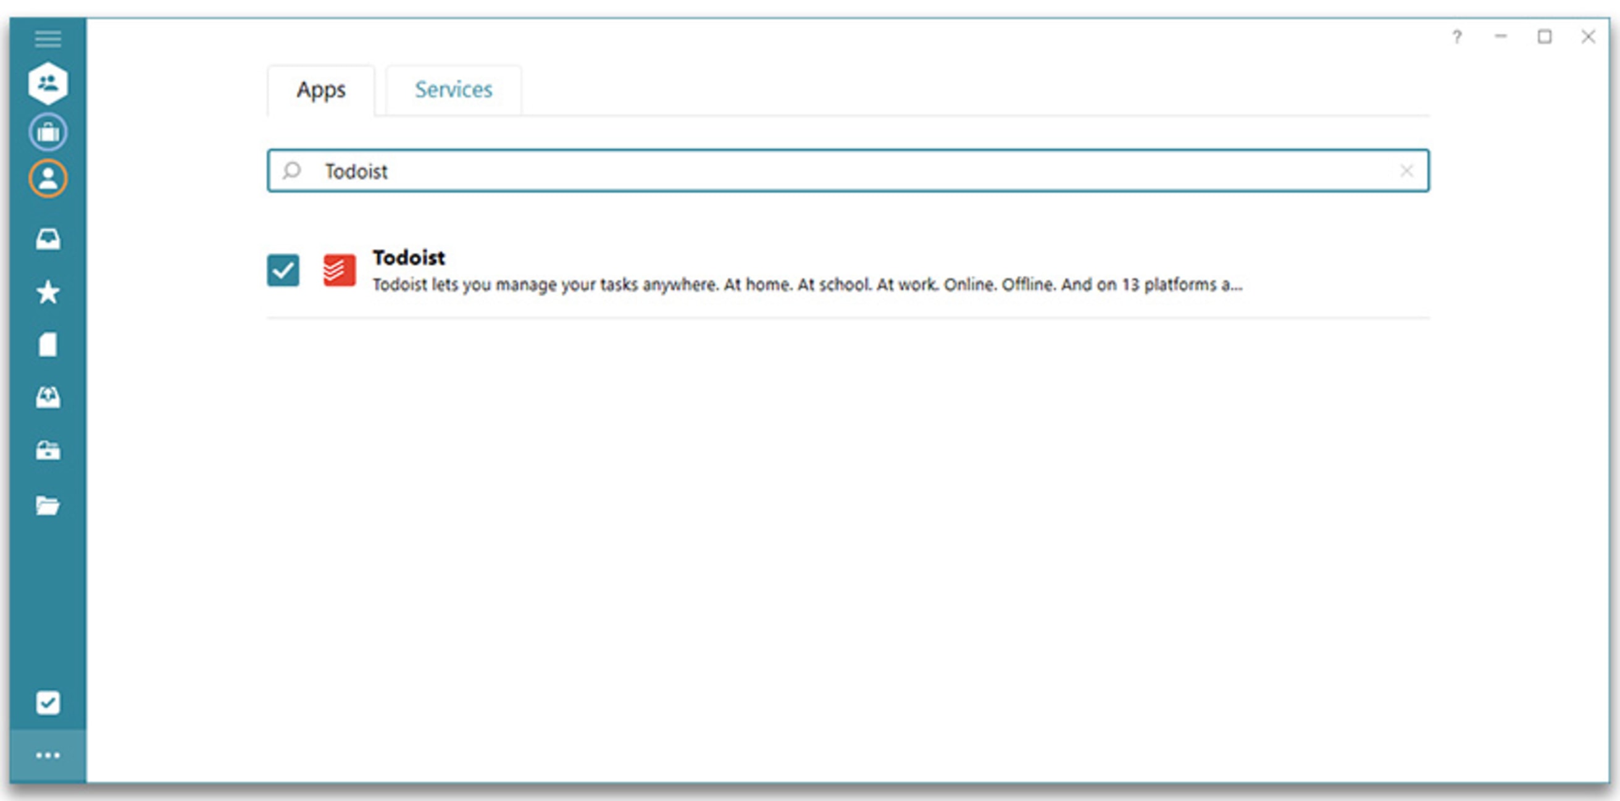Select the personal account user icon

(48, 178)
